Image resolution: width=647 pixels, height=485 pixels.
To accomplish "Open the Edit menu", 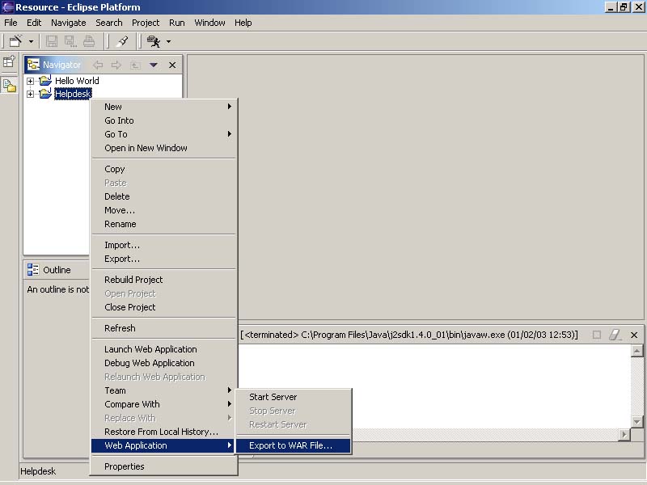I will (x=34, y=23).
